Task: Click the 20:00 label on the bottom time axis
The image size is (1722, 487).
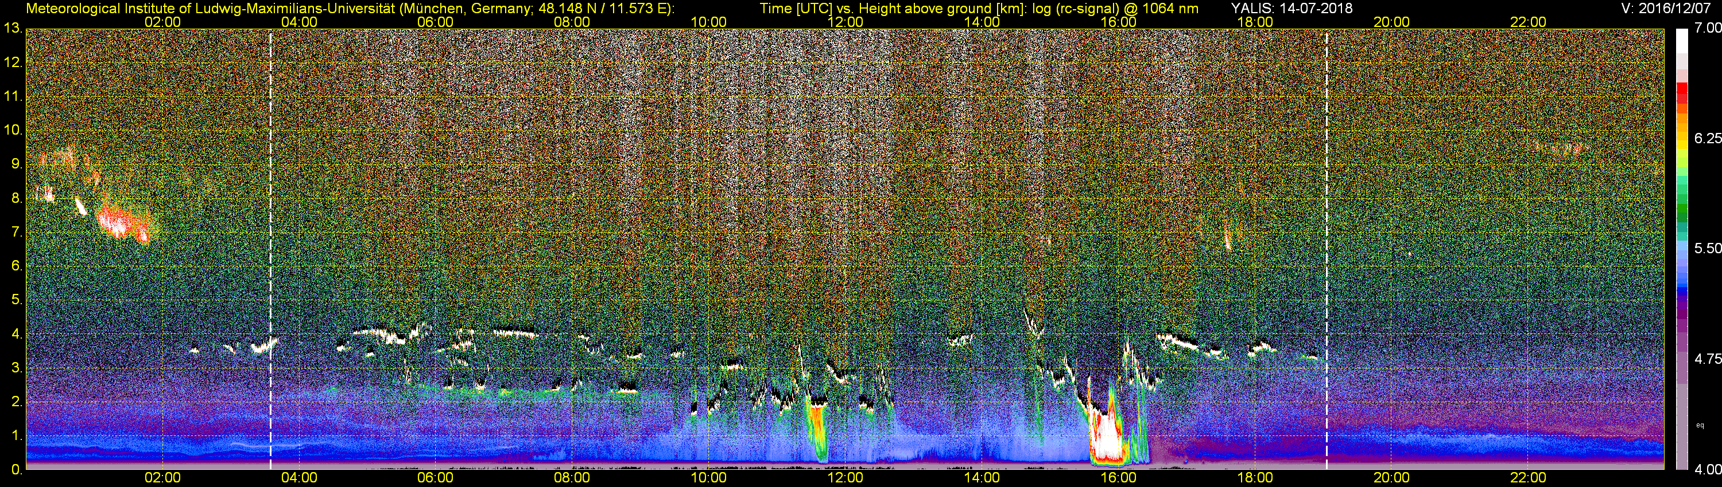Action: click(1392, 478)
